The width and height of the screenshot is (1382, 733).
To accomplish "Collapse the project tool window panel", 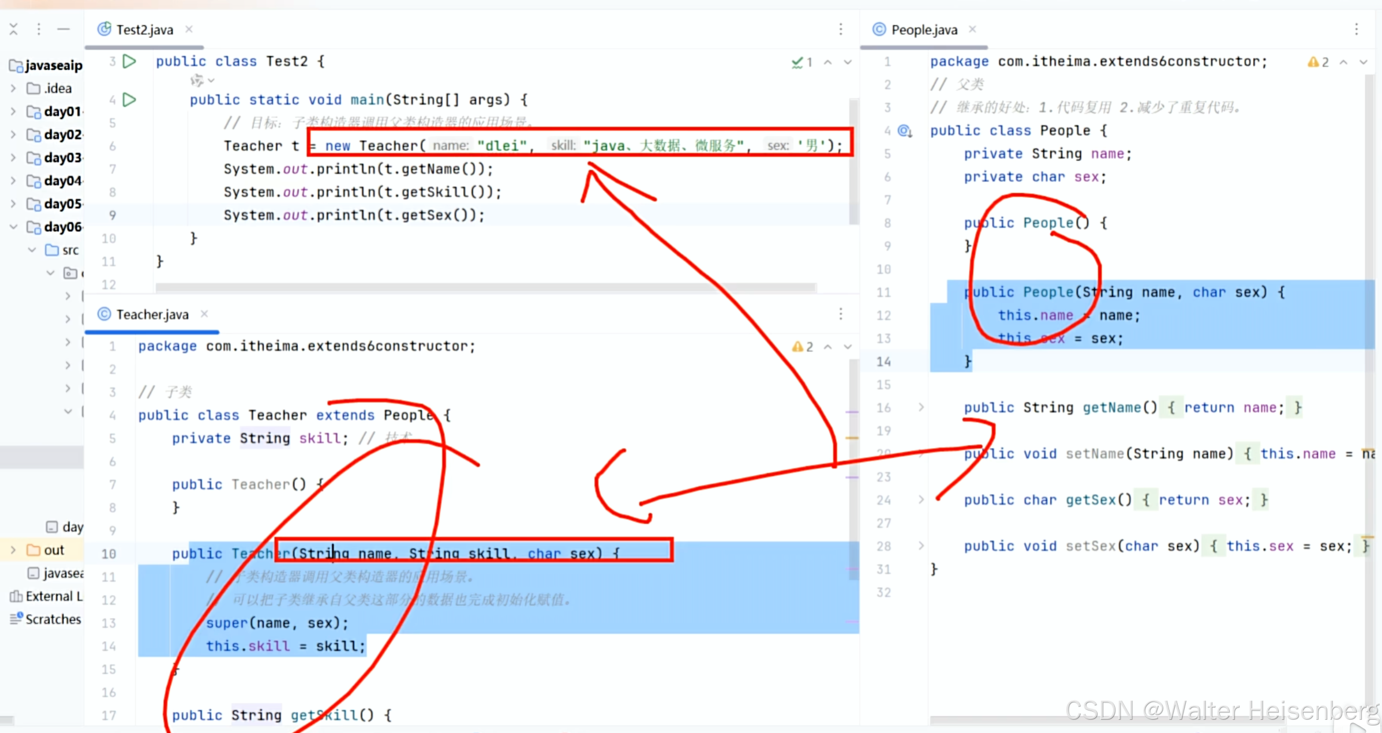I will [x=63, y=29].
